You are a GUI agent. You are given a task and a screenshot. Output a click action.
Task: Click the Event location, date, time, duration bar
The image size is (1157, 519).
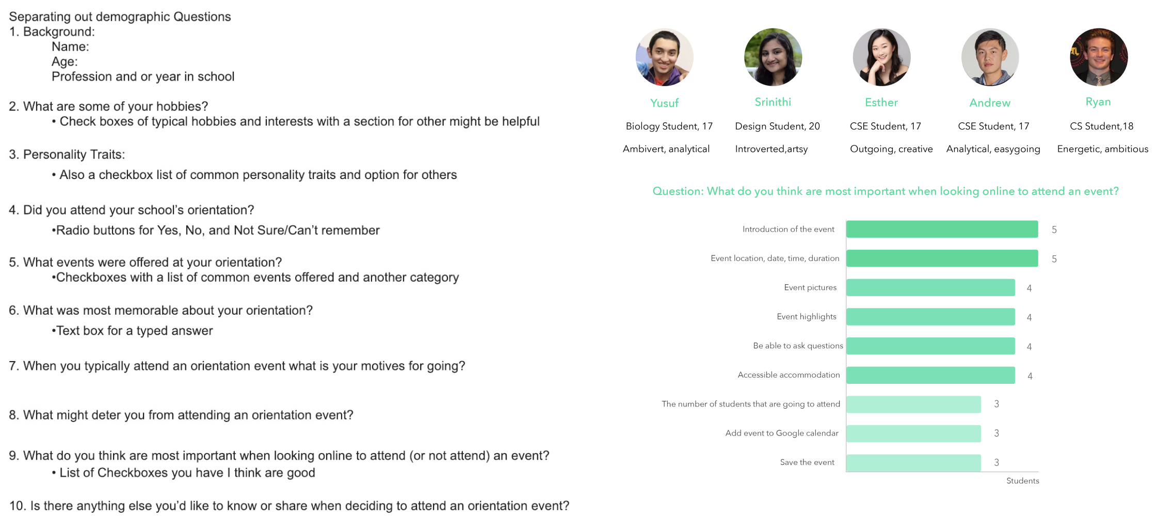pyautogui.click(x=942, y=258)
